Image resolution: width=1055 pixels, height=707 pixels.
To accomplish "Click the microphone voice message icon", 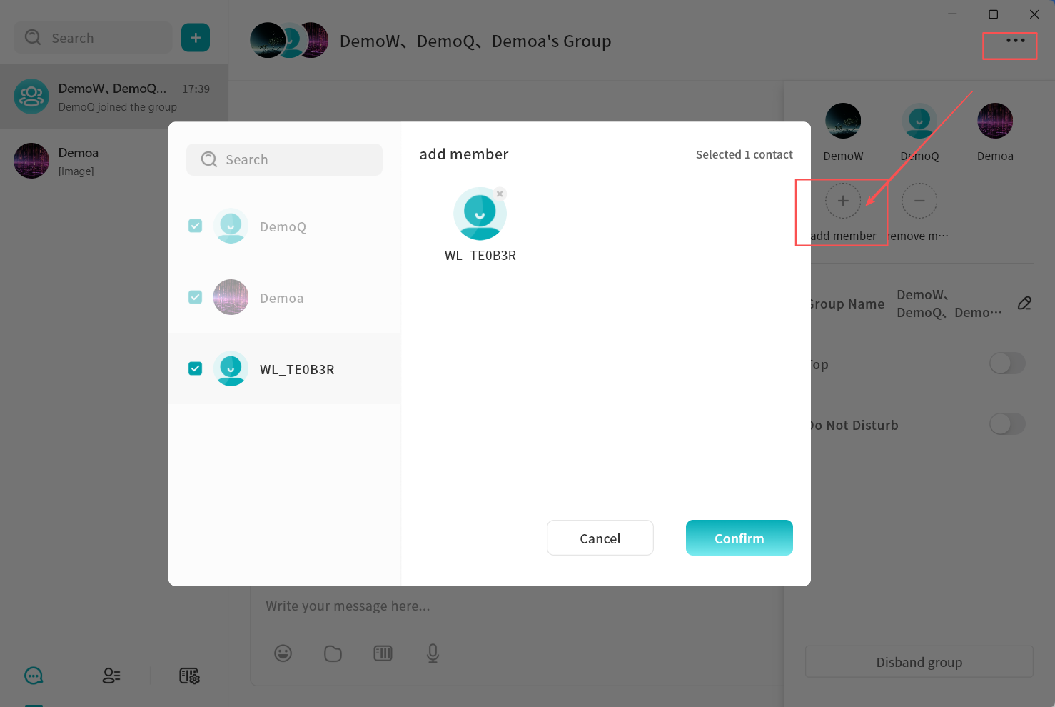I will point(433,653).
